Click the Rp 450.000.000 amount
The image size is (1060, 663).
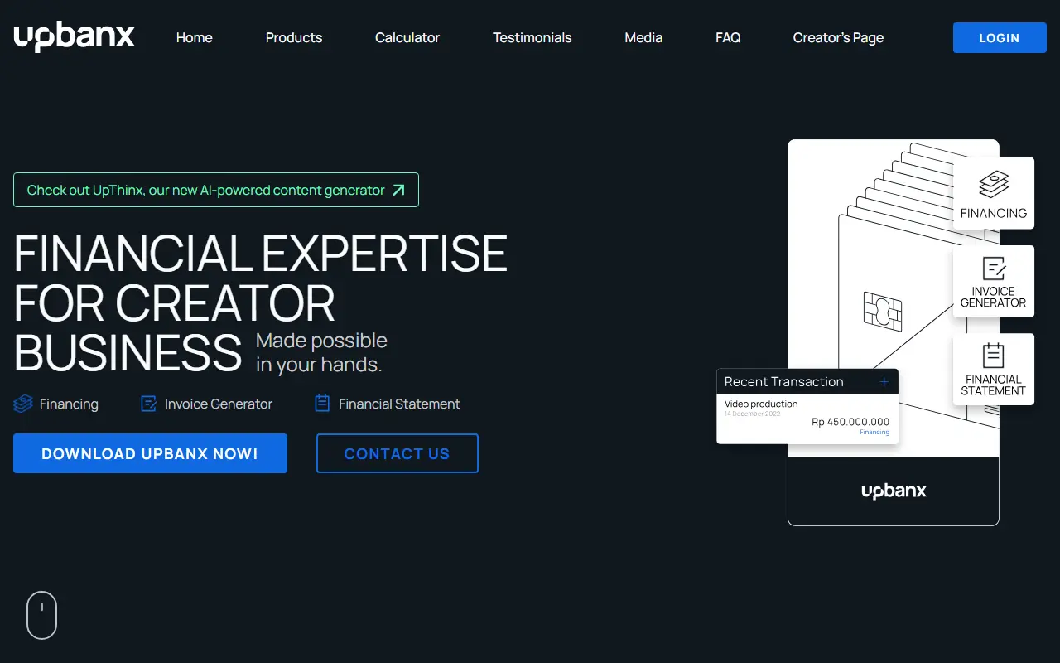click(850, 422)
